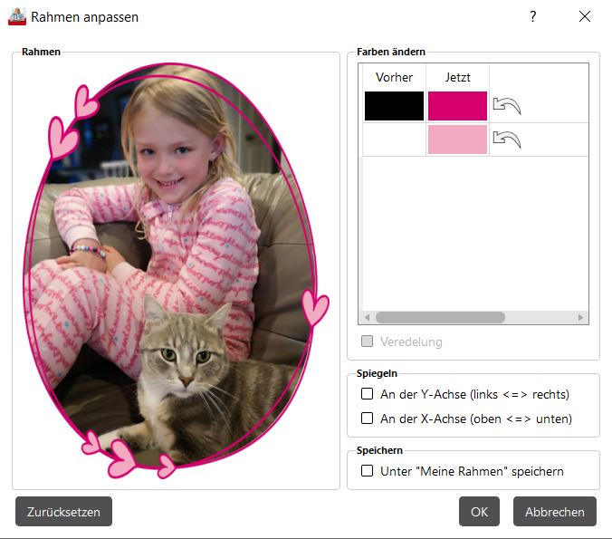Toggle the Veredelung checkbox

(367, 342)
